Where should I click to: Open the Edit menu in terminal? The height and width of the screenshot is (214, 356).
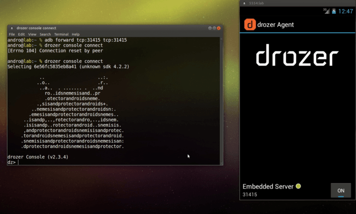coord(21,34)
